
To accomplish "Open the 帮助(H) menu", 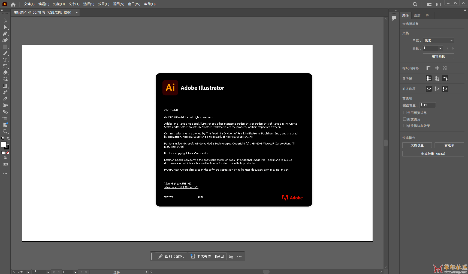I will (x=150, y=4).
